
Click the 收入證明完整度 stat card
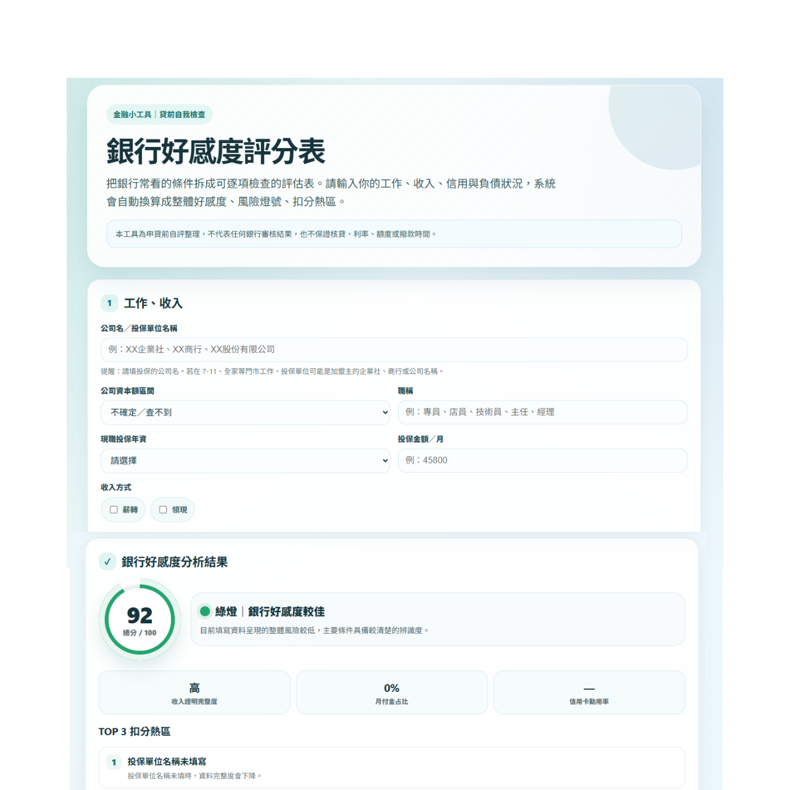point(194,692)
